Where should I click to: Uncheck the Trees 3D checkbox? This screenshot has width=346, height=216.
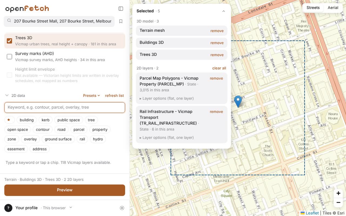(x=9, y=41)
